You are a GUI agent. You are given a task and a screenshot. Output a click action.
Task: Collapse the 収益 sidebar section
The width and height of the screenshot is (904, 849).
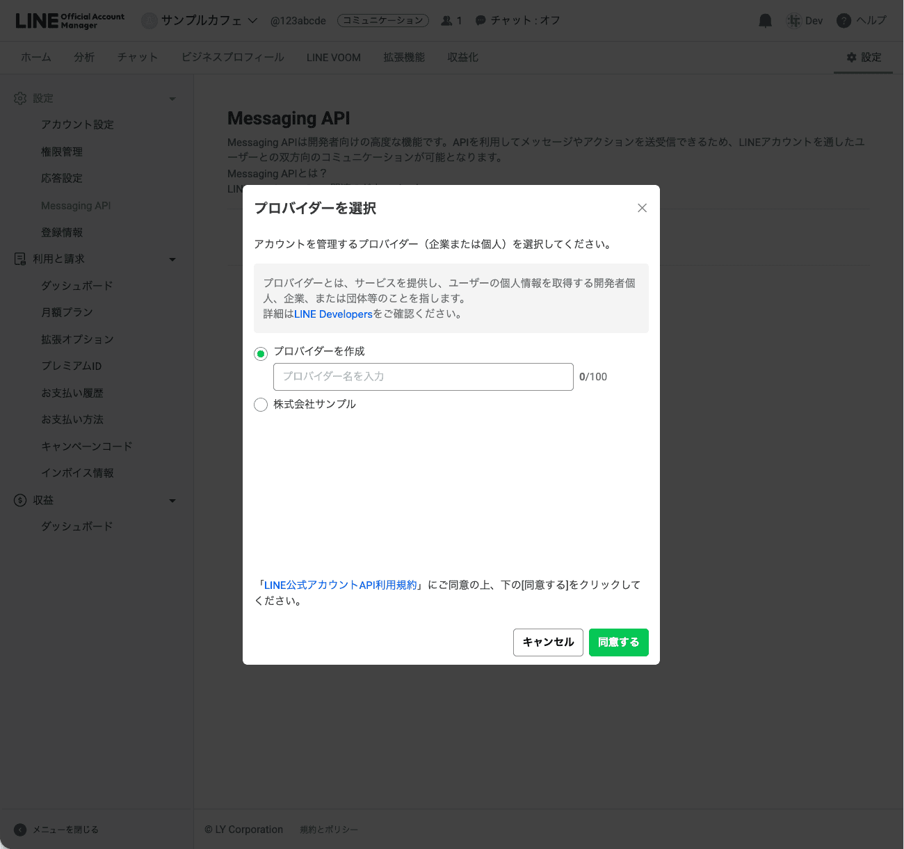click(172, 501)
